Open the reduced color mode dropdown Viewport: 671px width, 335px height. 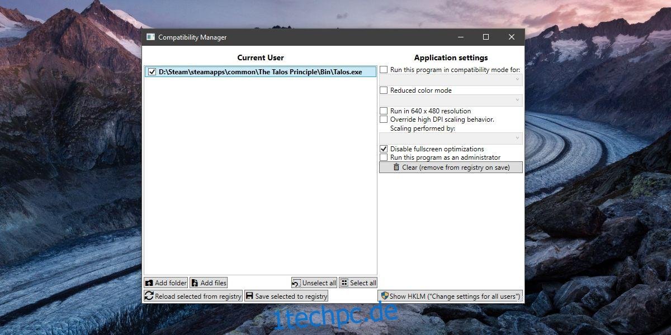[x=451, y=100]
